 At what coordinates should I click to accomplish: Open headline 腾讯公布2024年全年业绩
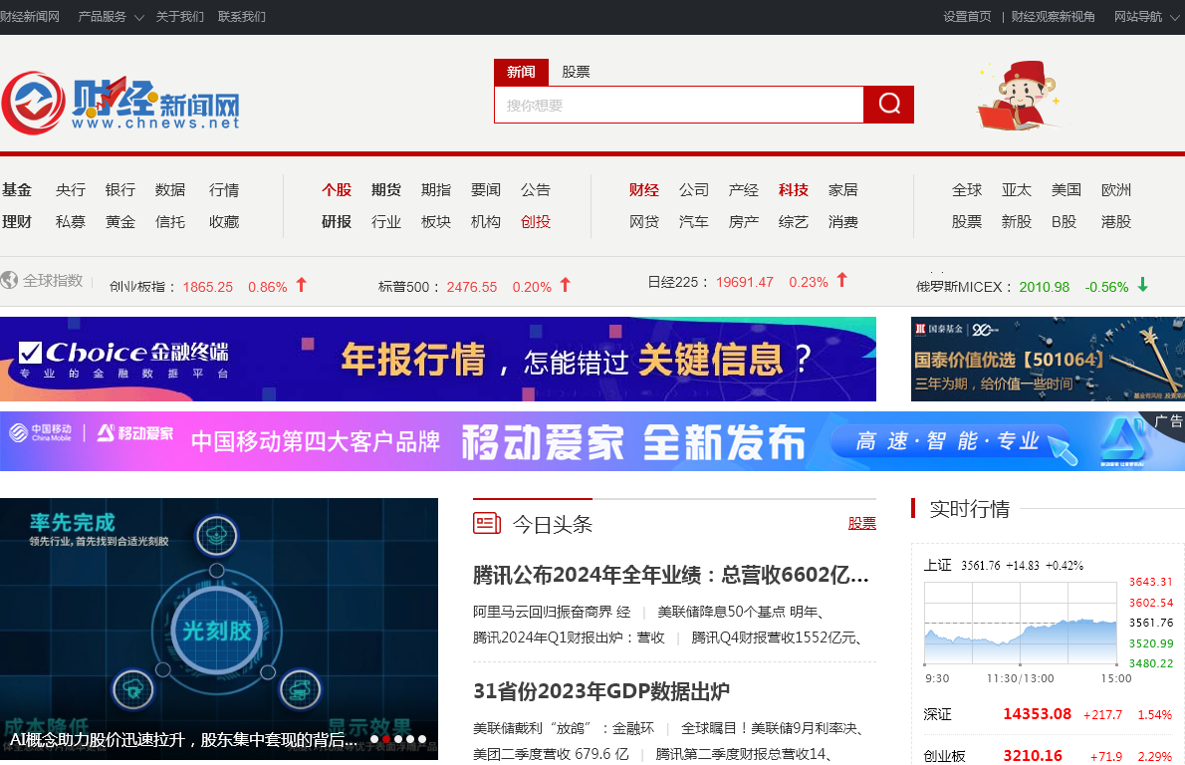click(671, 576)
